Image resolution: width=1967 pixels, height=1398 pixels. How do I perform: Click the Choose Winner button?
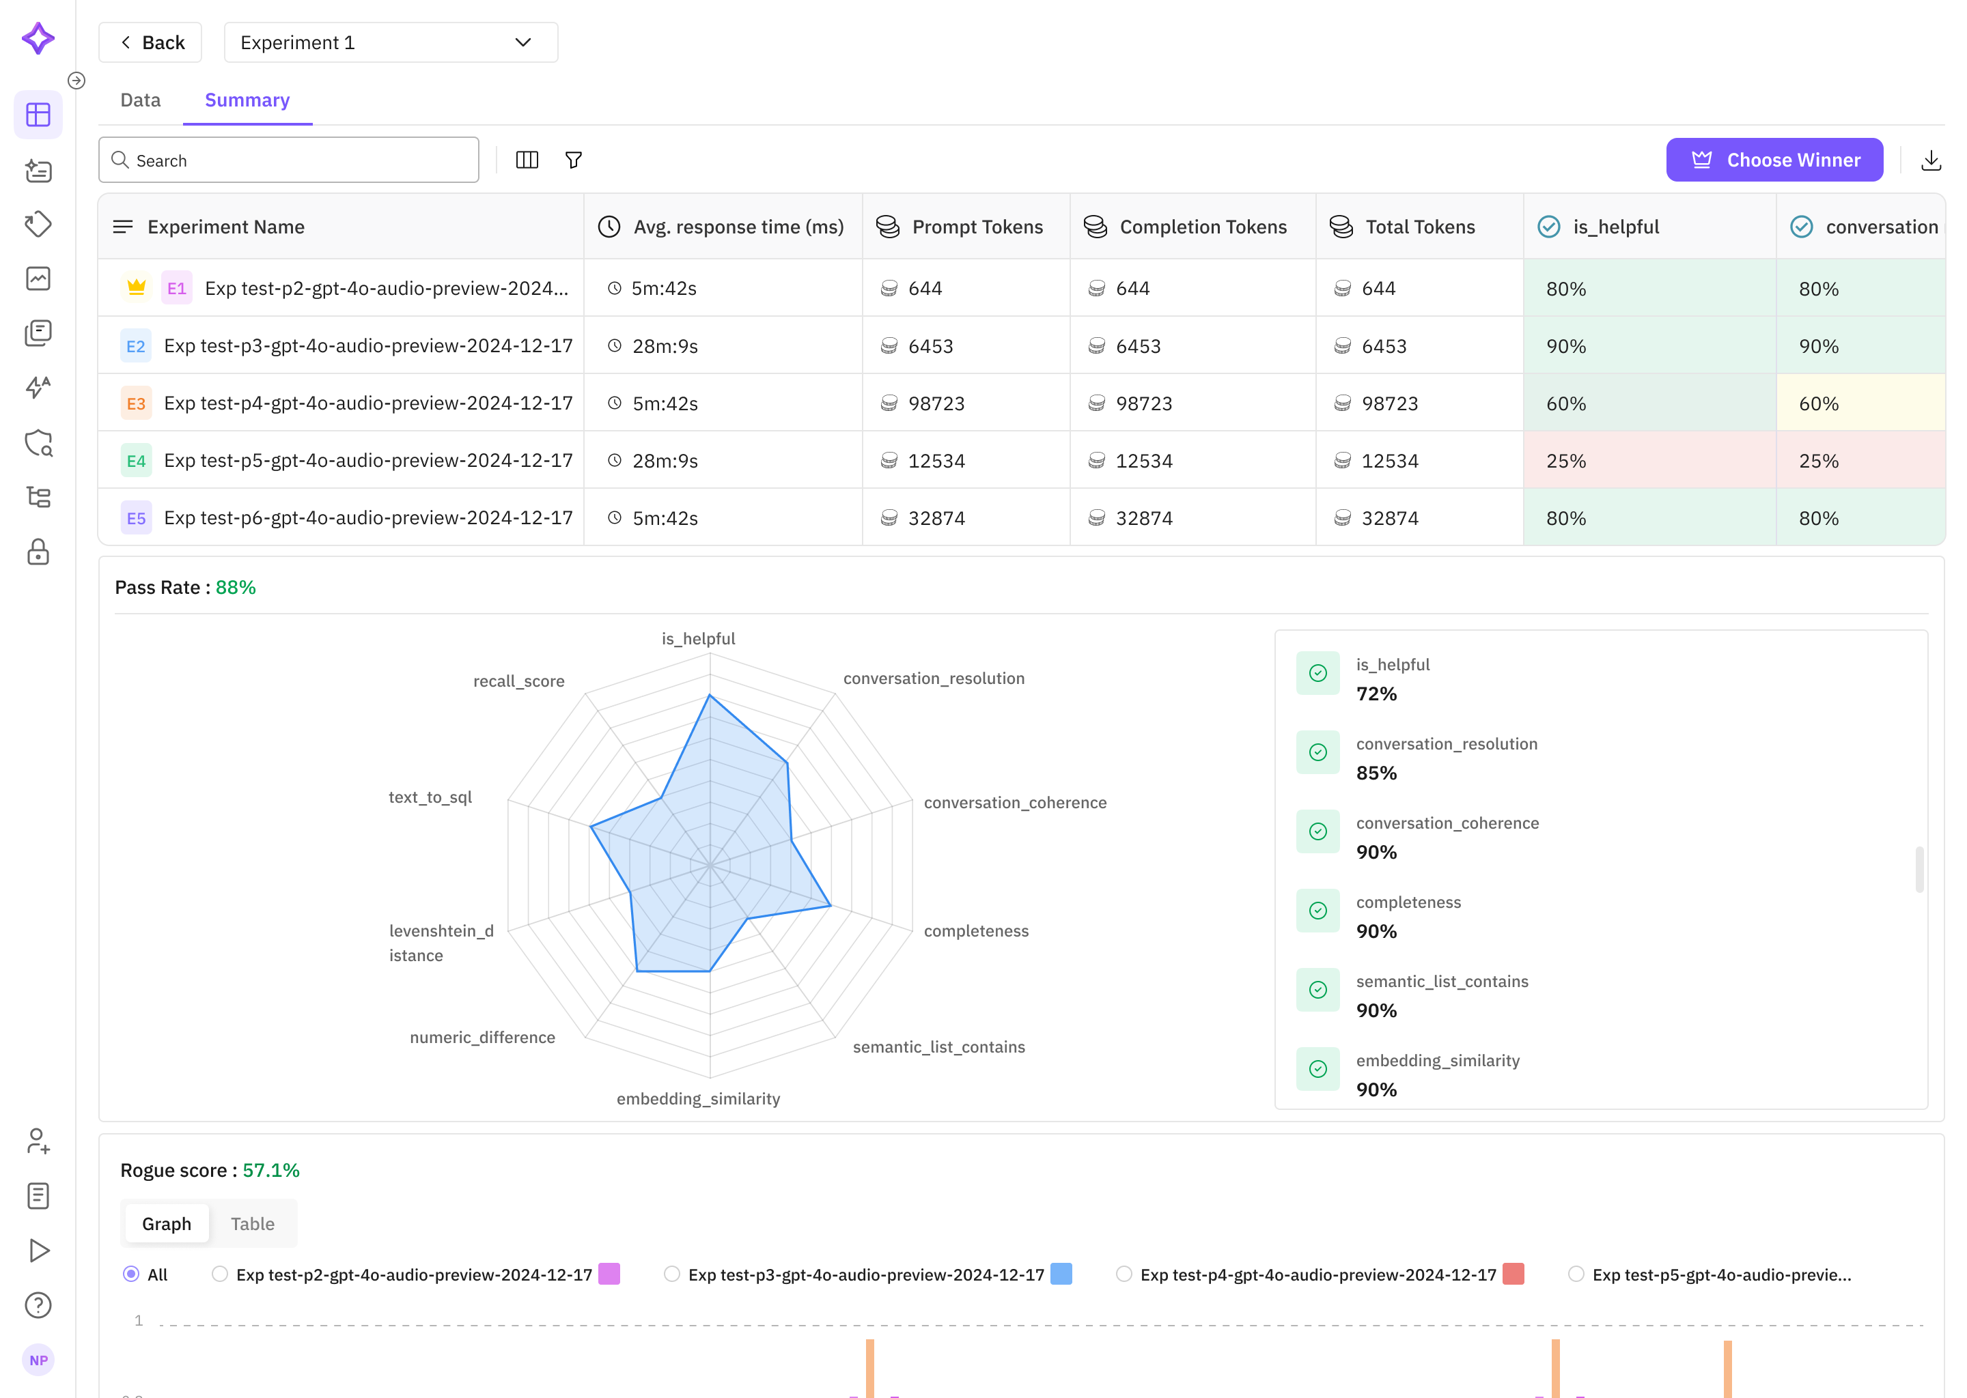[x=1774, y=160]
